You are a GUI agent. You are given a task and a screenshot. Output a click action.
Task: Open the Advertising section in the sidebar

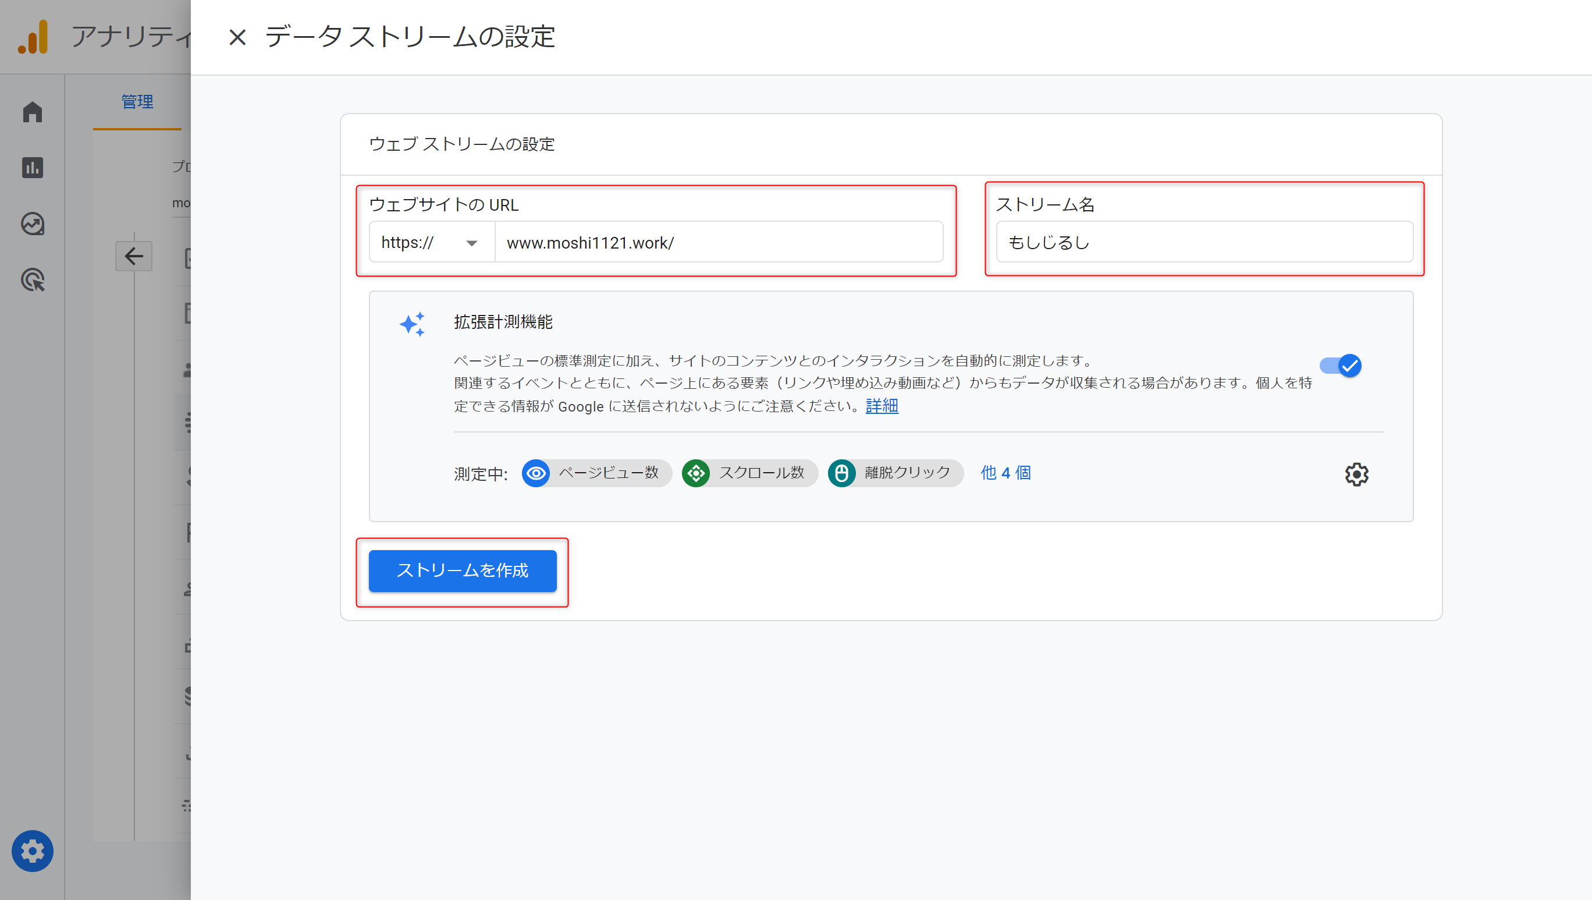tap(33, 280)
